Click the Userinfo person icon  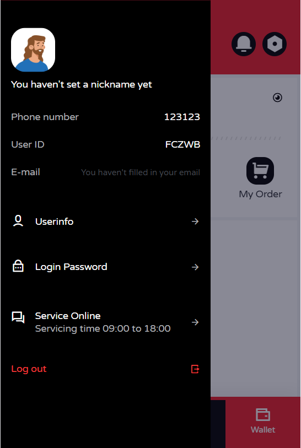tap(18, 222)
